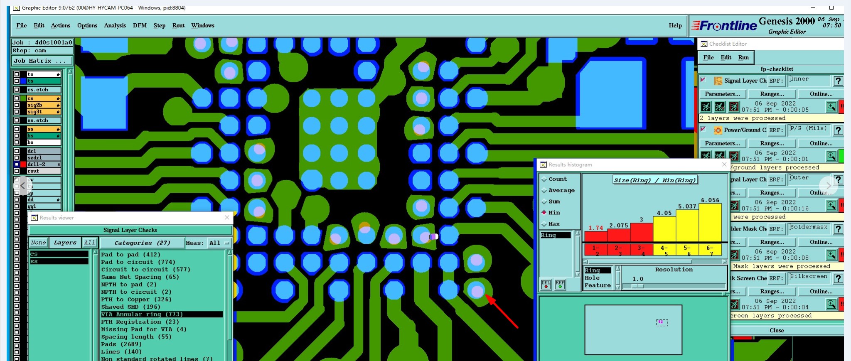Open results magnifier for Silkscreen check
Screen dimensions: 851x361
831,304
